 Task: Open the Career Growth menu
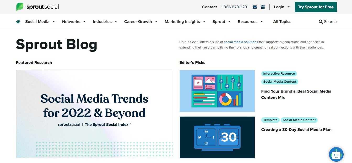140,22
